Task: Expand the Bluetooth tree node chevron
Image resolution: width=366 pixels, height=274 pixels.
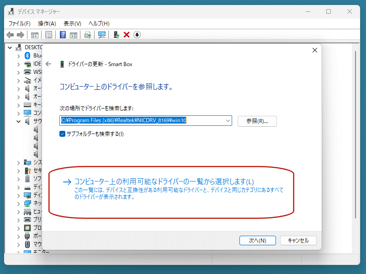Action: point(18,56)
